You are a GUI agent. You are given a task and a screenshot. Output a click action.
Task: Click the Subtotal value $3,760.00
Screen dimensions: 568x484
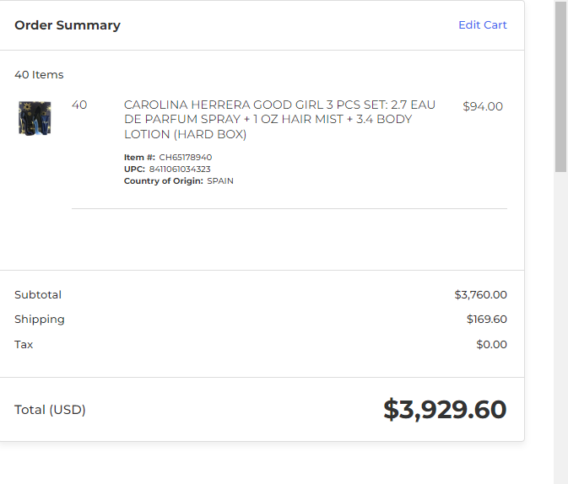click(481, 294)
